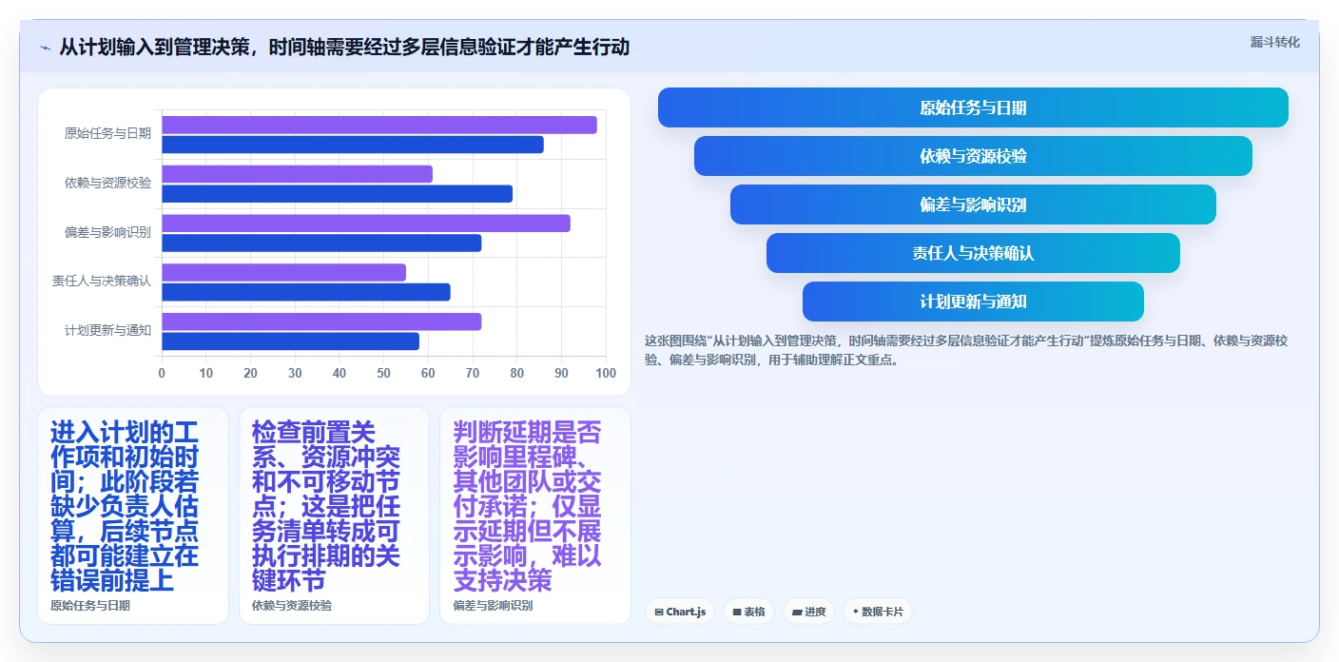Click the card text starting 判断延期是否
Image resolution: width=1339 pixels, height=662 pixels.
click(528, 506)
